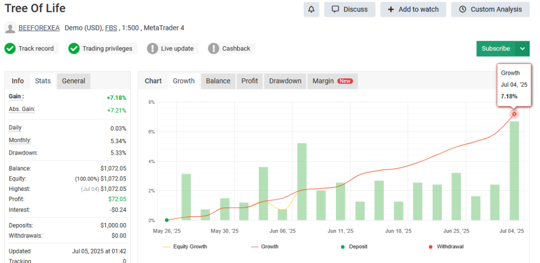Click the green Track record checkmark icon
This screenshot has height=263, width=540.
tap(10, 48)
